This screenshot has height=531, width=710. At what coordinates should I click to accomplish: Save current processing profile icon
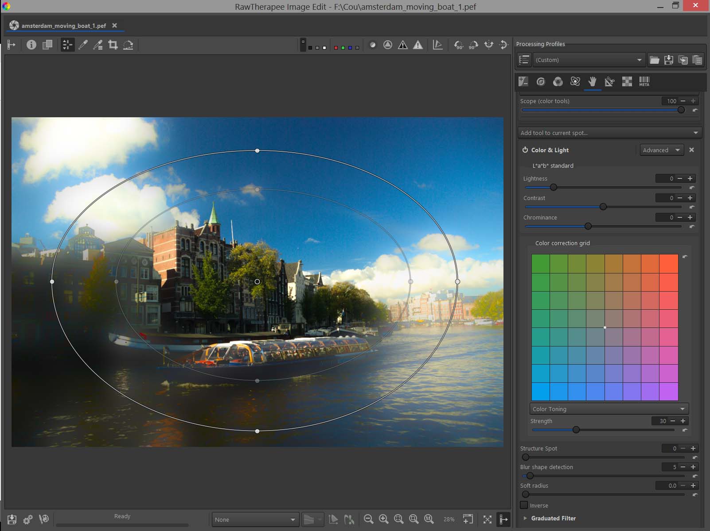[x=669, y=60]
